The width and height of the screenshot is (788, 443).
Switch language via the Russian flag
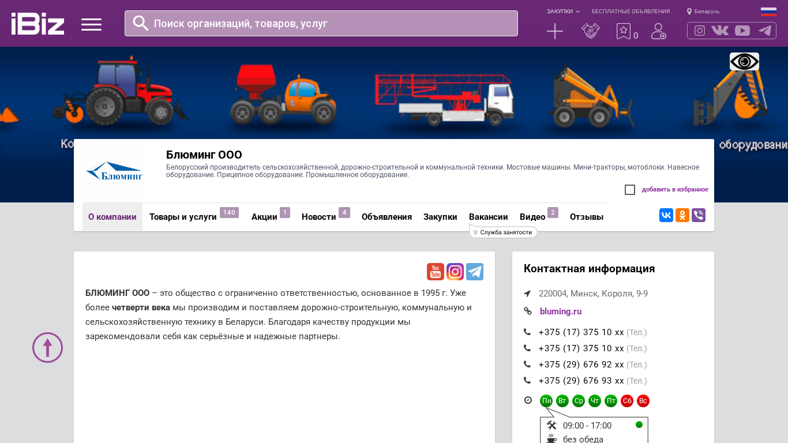(x=768, y=12)
